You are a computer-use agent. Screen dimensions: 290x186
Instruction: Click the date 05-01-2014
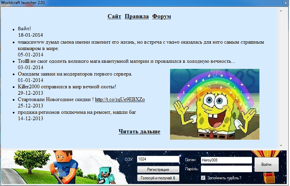tap(31, 55)
